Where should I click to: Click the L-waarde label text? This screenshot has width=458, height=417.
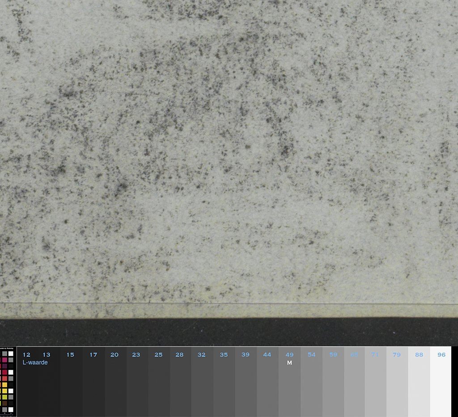[35, 362]
